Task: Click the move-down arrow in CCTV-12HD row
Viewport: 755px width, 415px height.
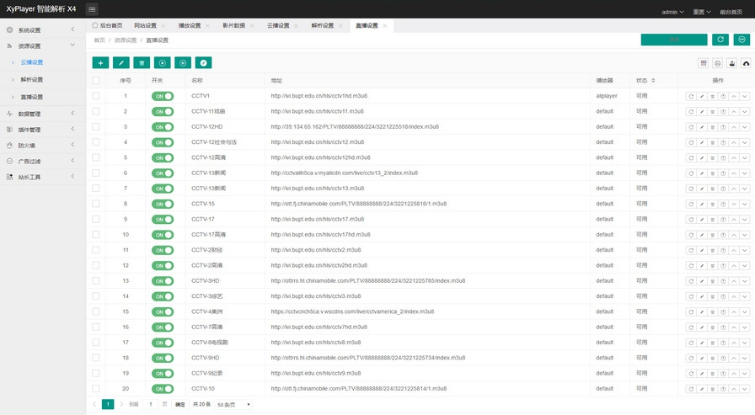Action: 744,127
